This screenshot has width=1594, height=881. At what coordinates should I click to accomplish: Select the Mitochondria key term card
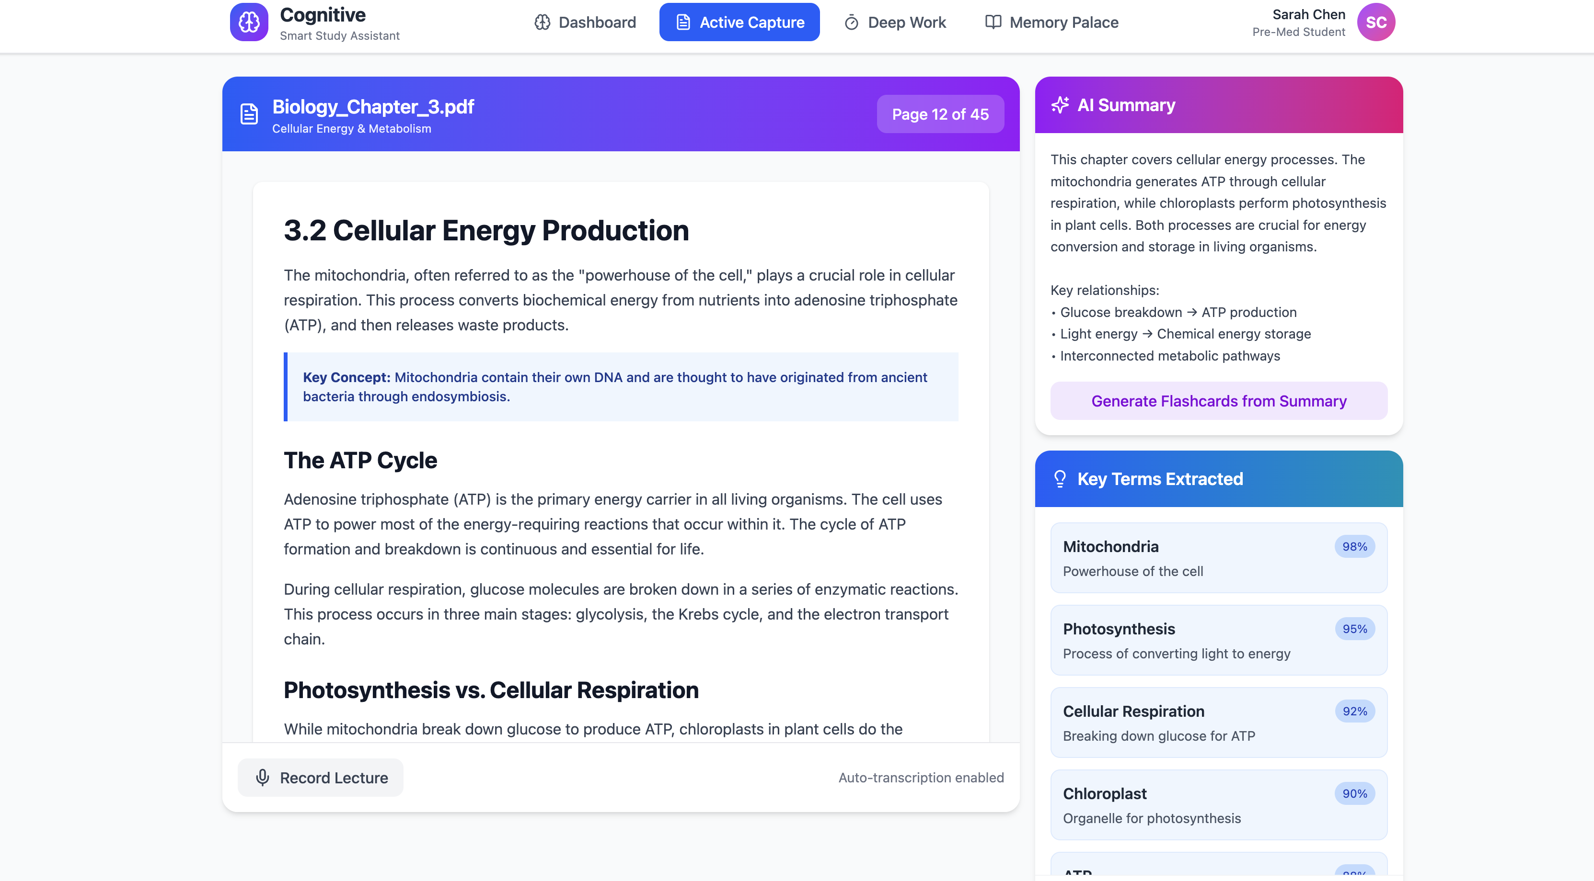(x=1218, y=558)
